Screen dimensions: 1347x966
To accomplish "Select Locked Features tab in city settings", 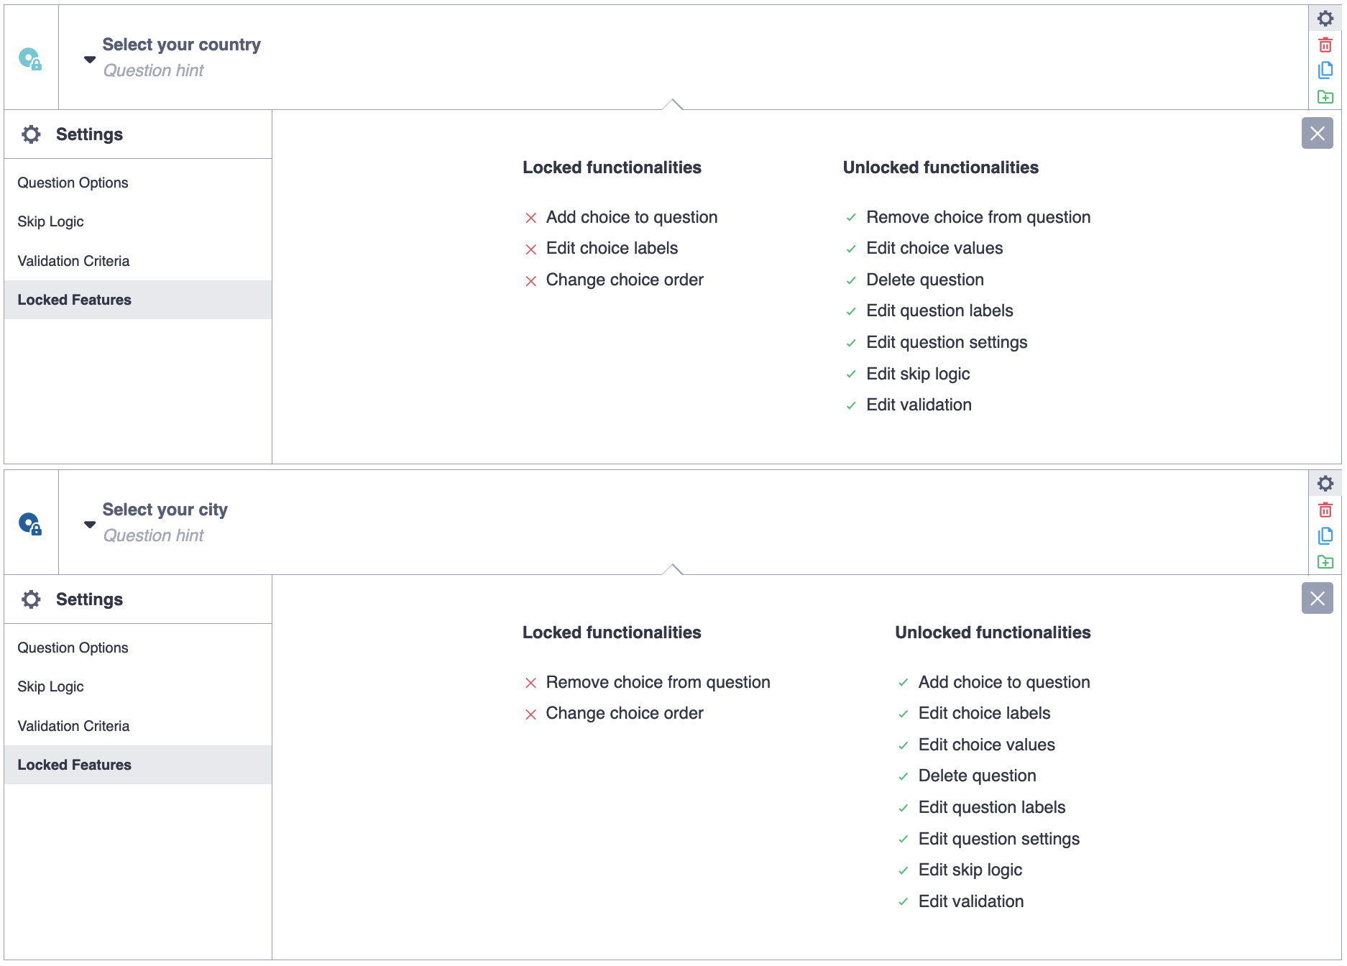I will pyautogui.click(x=74, y=765).
